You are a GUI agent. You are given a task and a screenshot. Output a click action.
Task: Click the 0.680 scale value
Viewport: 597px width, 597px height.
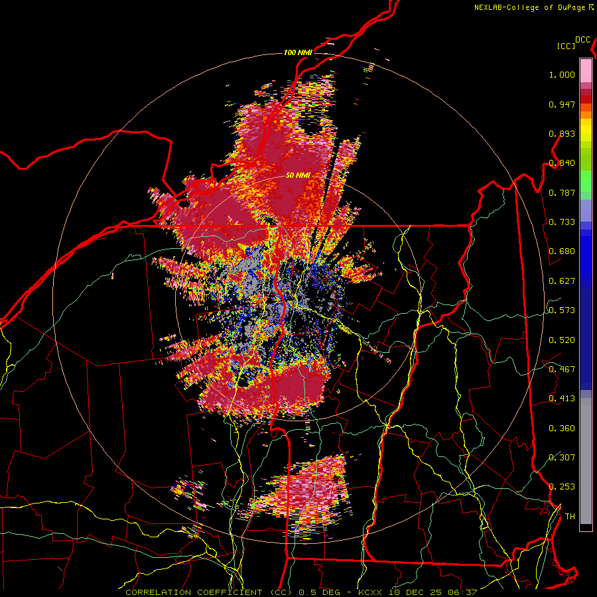tap(562, 251)
